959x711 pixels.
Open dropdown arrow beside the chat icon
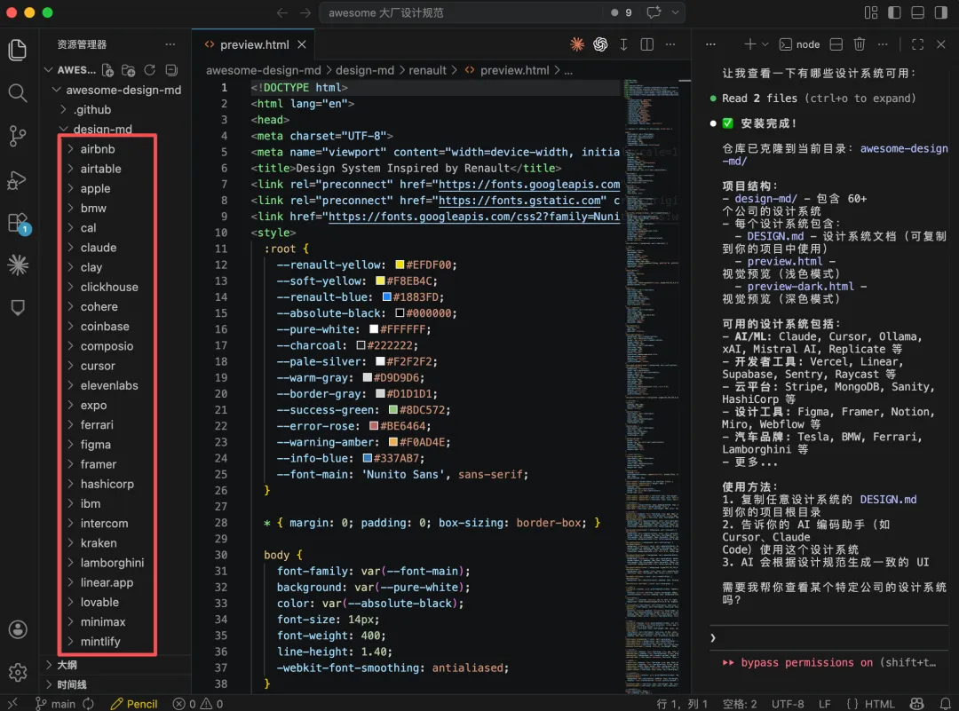[x=675, y=12]
